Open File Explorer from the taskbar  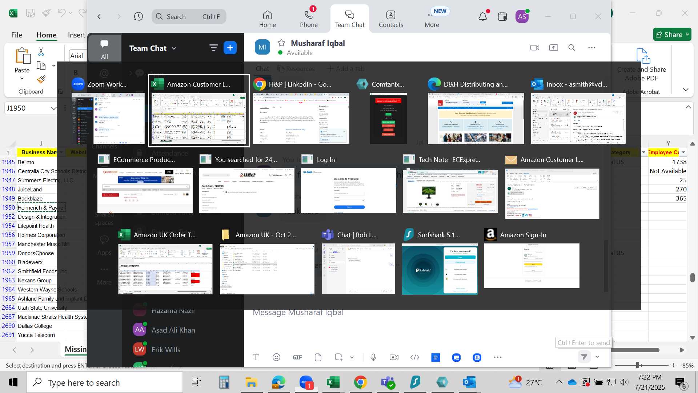[x=251, y=382]
